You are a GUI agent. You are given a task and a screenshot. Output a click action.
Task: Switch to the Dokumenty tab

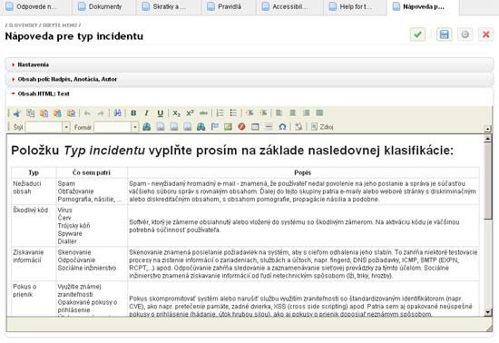click(104, 6)
